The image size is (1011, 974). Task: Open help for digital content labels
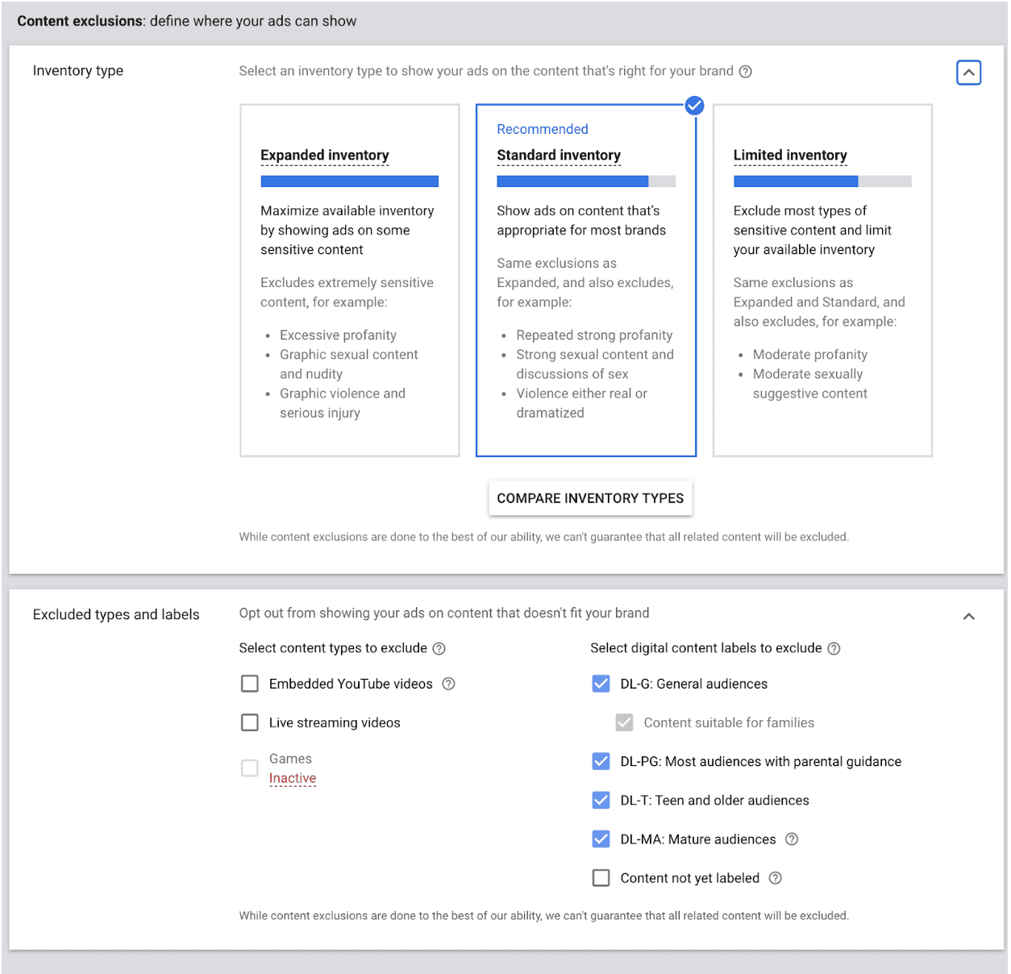point(834,649)
